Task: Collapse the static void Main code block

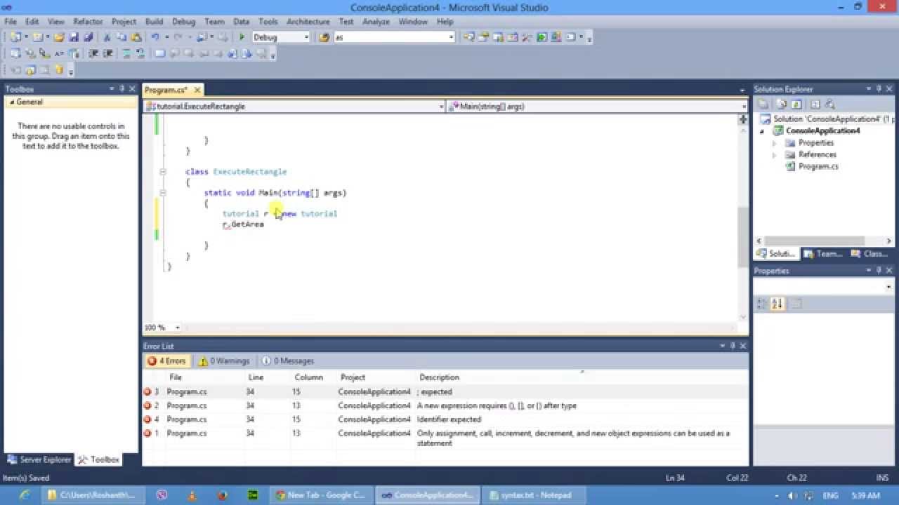Action: 162,192
